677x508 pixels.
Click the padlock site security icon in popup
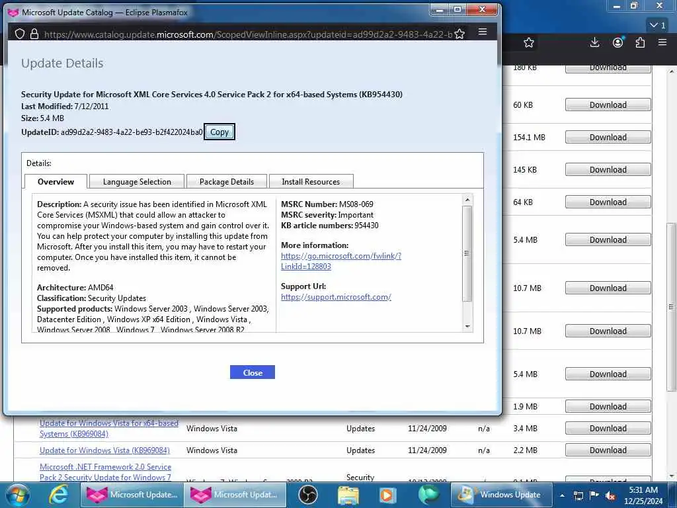pyautogui.click(x=34, y=34)
